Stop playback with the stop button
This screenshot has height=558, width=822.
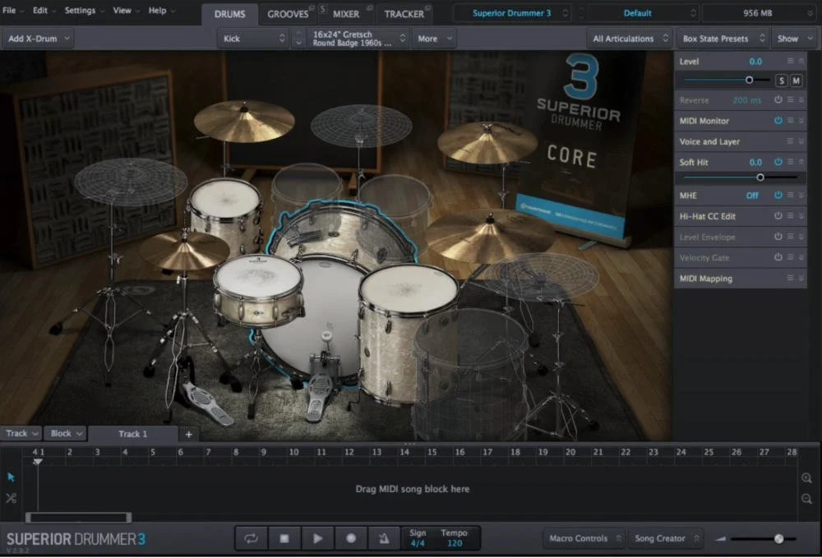[284, 538]
